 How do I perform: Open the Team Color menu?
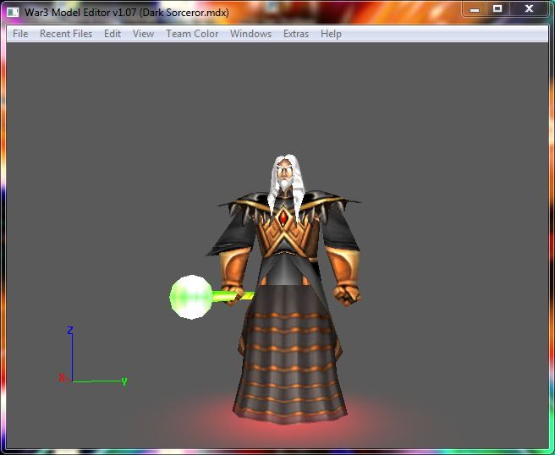pos(192,34)
